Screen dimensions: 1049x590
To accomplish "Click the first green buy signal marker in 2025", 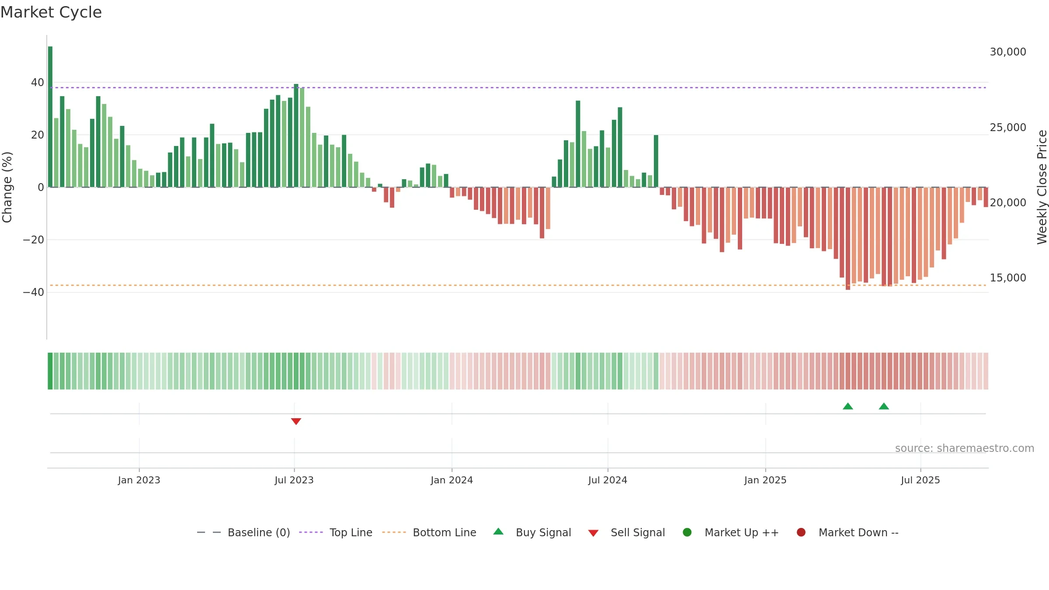I will (848, 406).
